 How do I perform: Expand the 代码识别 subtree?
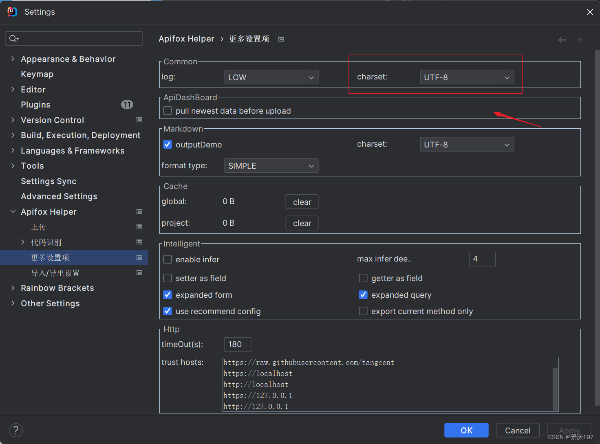point(23,242)
